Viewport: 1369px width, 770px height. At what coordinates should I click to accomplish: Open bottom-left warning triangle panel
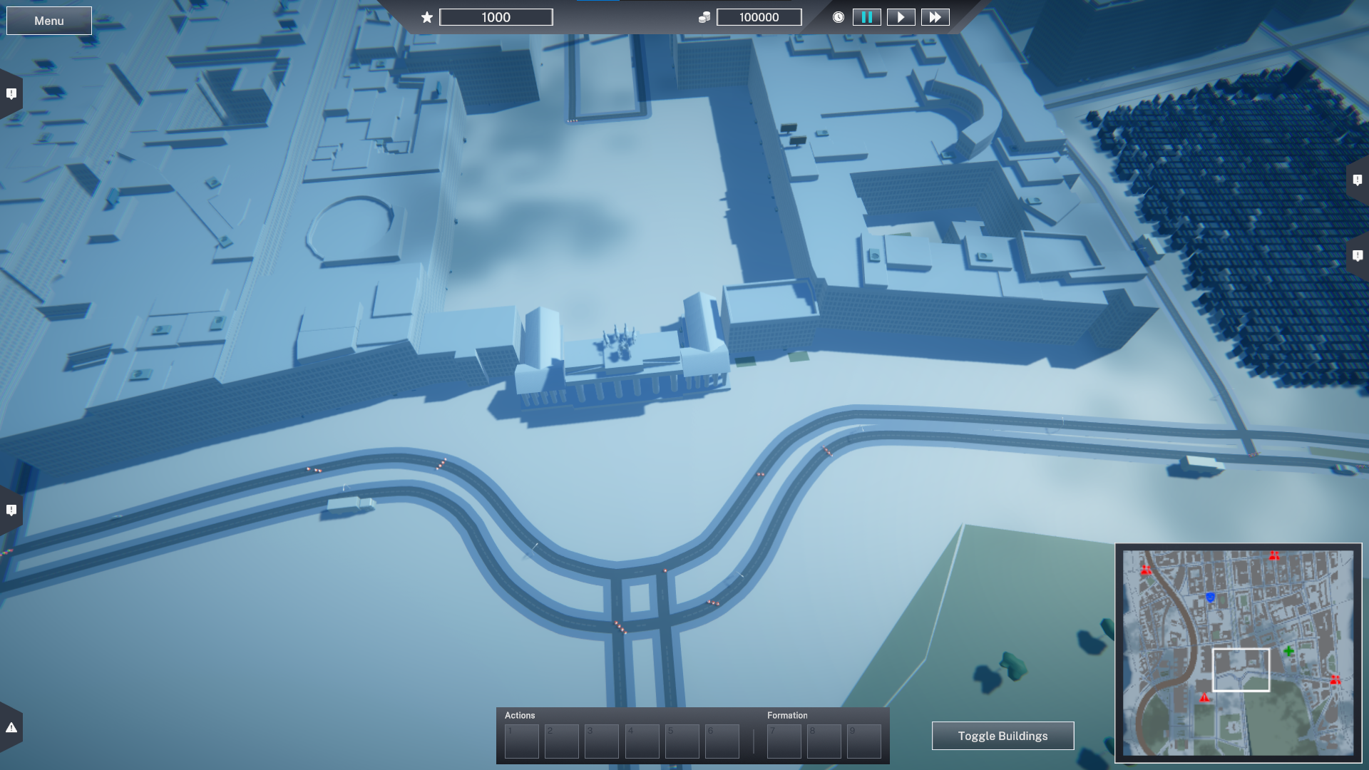point(11,727)
